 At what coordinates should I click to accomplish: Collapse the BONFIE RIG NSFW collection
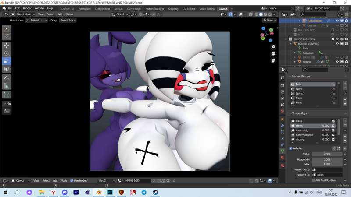pyautogui.click(x=286, y=39)
